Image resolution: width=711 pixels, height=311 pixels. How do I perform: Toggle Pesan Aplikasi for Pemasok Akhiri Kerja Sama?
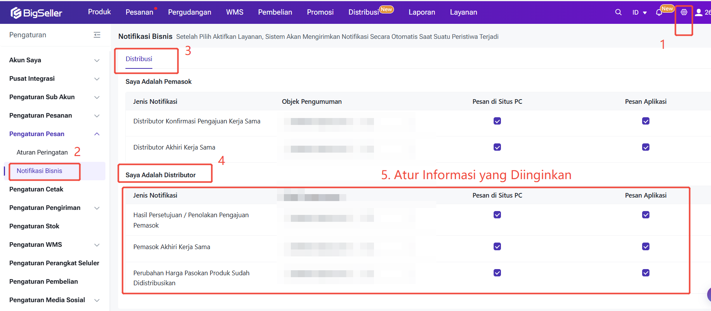(646, 247)
